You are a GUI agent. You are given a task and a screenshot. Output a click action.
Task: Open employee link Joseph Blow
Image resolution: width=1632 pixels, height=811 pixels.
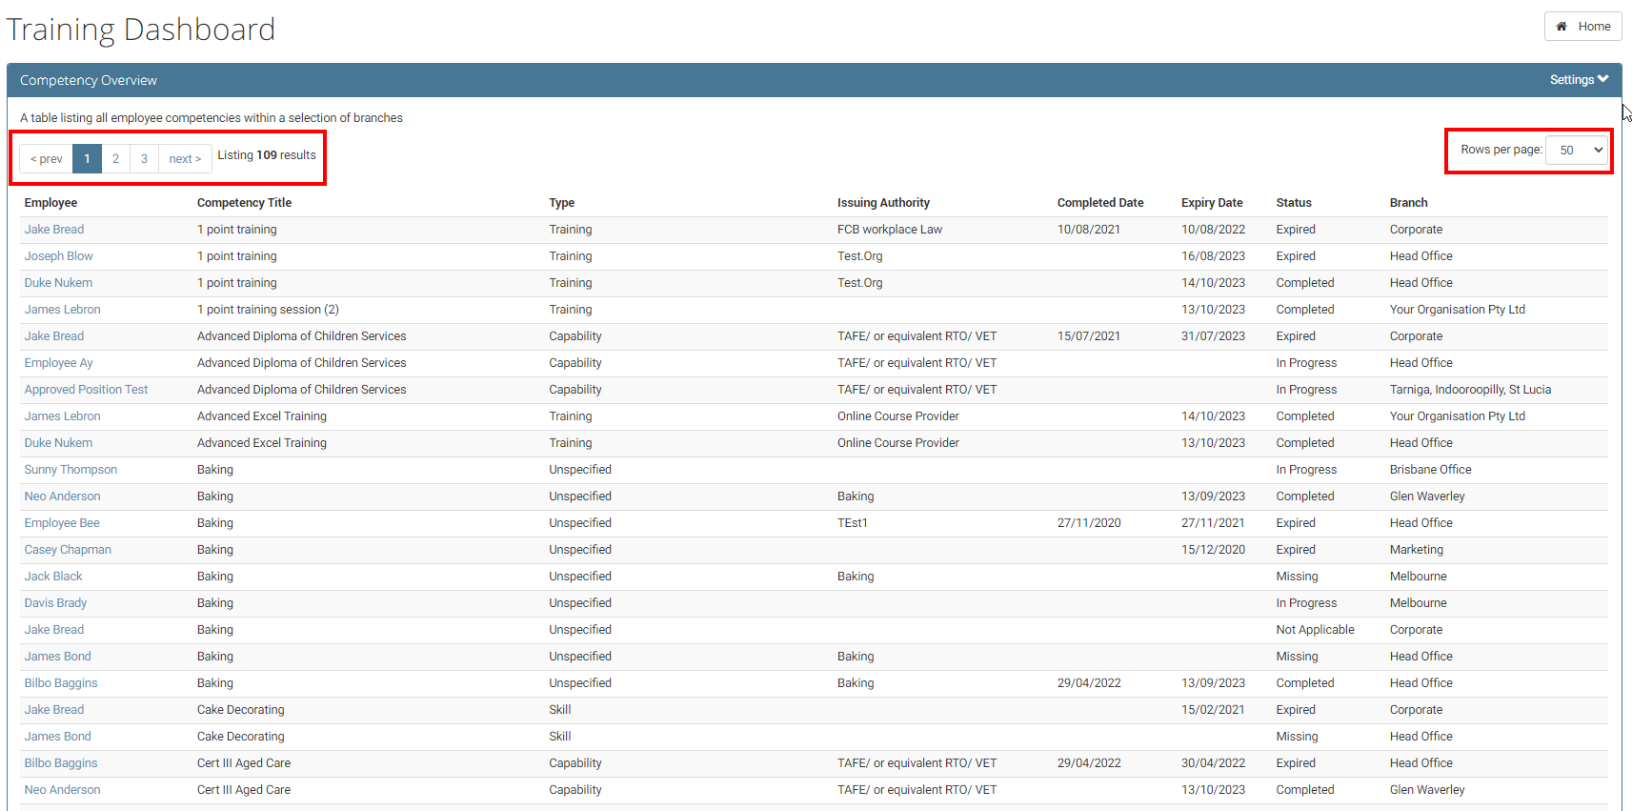tap(58, 256)
